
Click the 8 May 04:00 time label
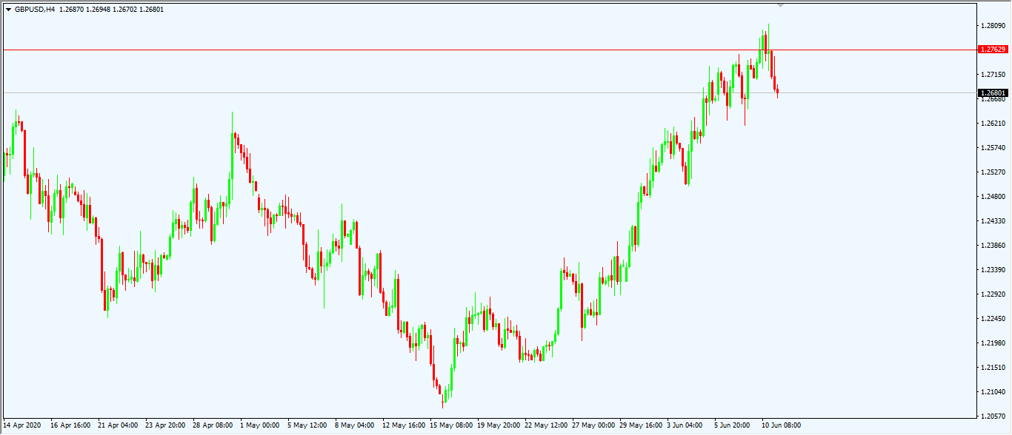click(355, 425)
